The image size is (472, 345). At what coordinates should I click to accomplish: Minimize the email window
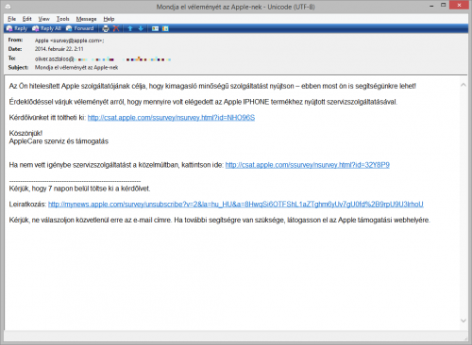pos(431,6)
